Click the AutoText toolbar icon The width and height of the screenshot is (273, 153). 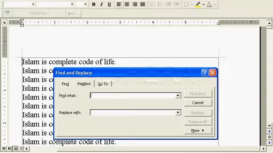7,13
